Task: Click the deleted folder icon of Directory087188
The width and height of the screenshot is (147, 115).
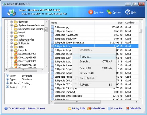Action: 16,65
